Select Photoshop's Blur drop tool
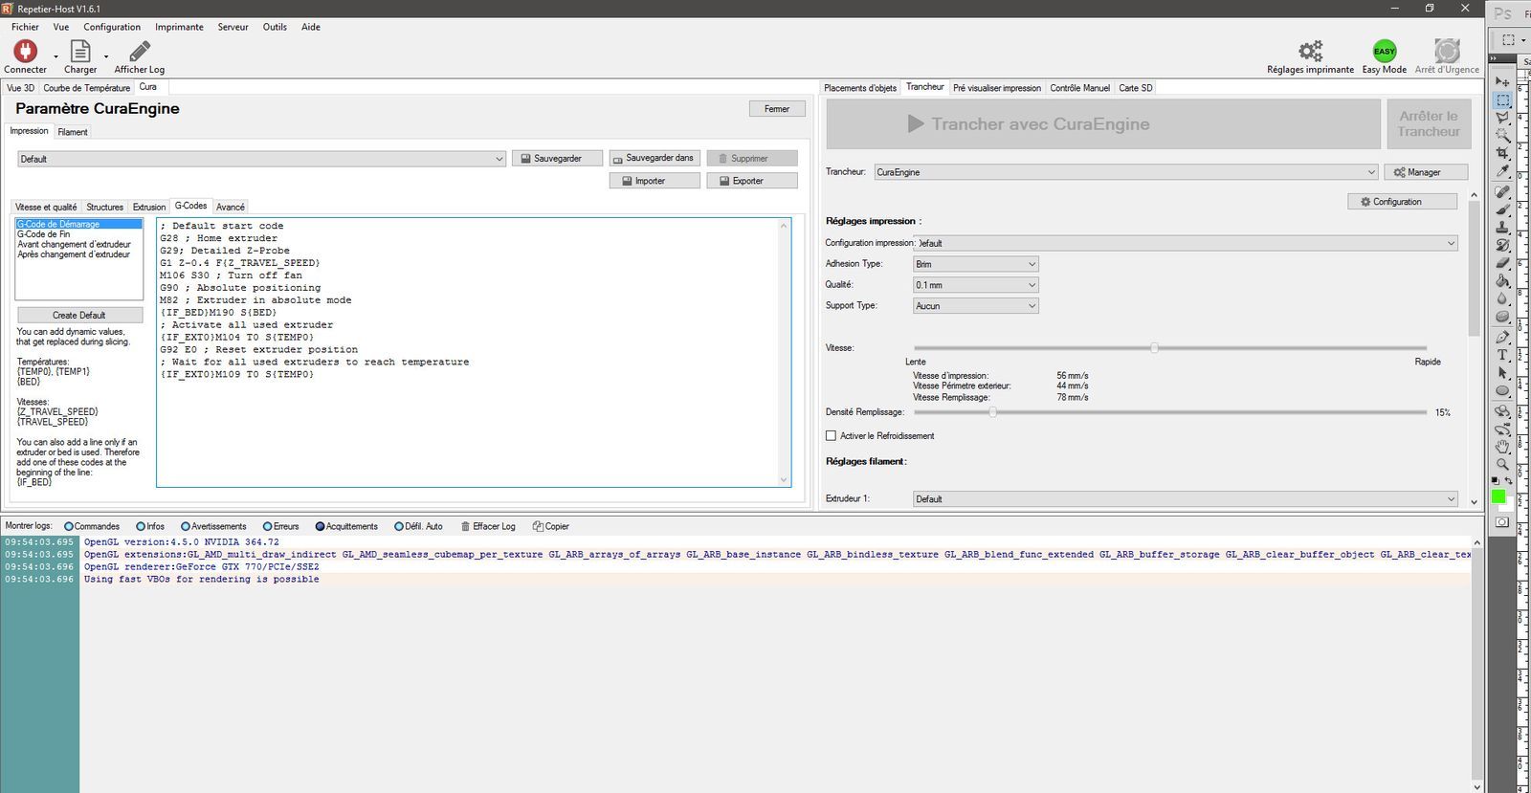This screenshot has height=793, width=1531. [x=1502, y=298]
